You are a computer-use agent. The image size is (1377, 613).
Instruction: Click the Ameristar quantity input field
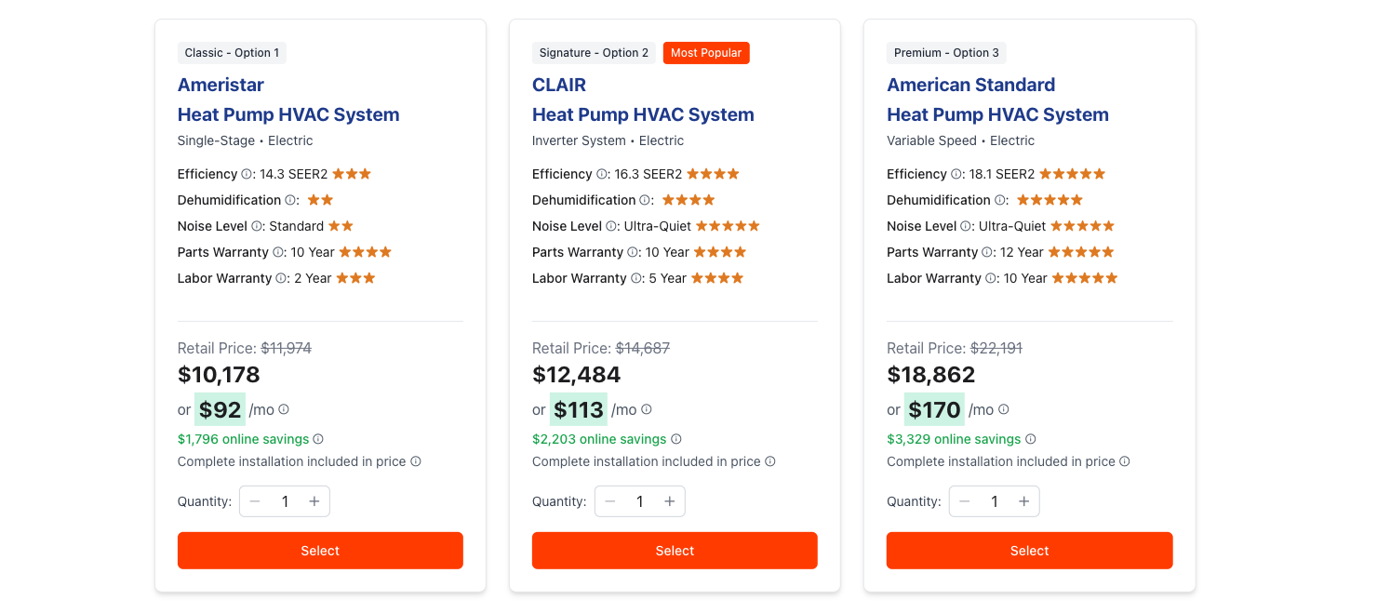pos(285,500)
